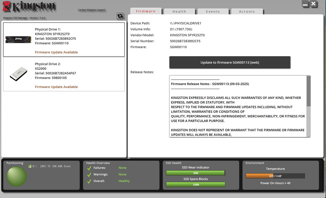Click the SSD Wear Indicator 99% bar
The image size is (326, 198).
coord(195,173)
